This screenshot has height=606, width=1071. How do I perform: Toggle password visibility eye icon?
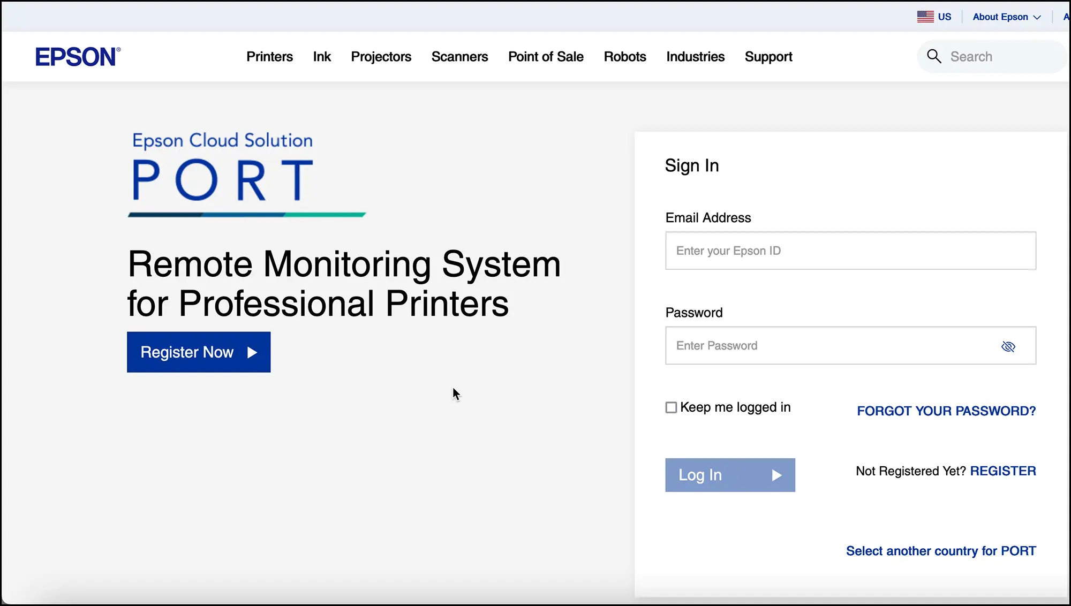point(1008,346)
